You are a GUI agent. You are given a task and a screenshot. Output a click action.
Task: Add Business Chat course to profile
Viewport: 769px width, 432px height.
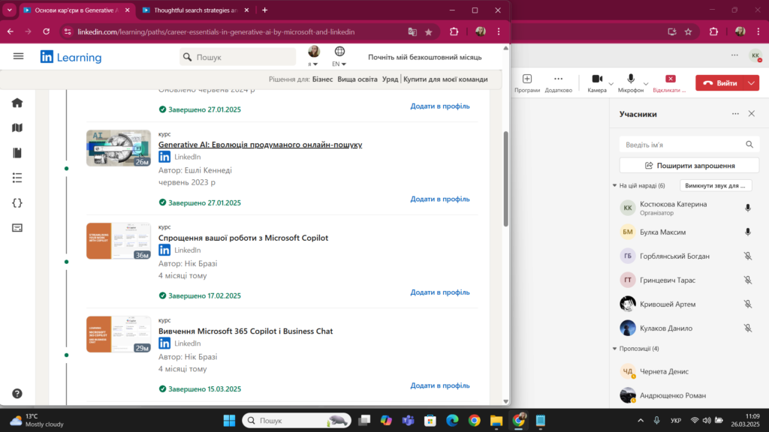[x=440, y=385]
